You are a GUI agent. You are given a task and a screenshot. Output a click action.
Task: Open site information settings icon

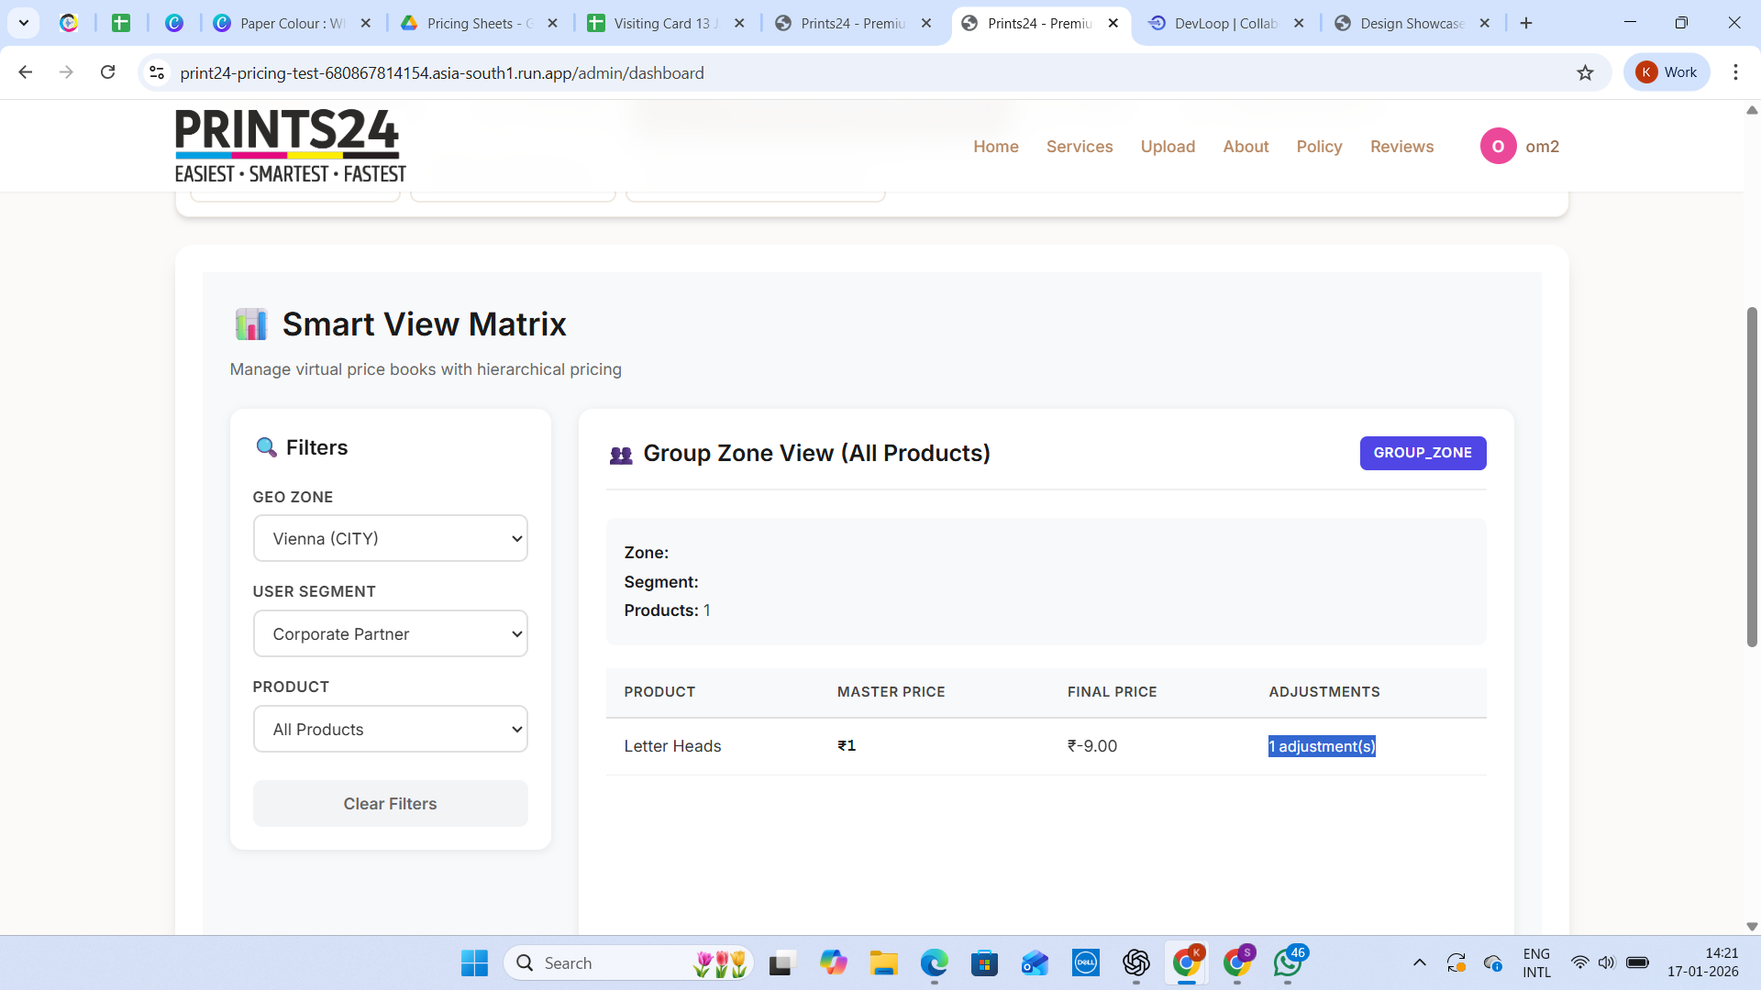pyautogui.click(x=156, y=72)
